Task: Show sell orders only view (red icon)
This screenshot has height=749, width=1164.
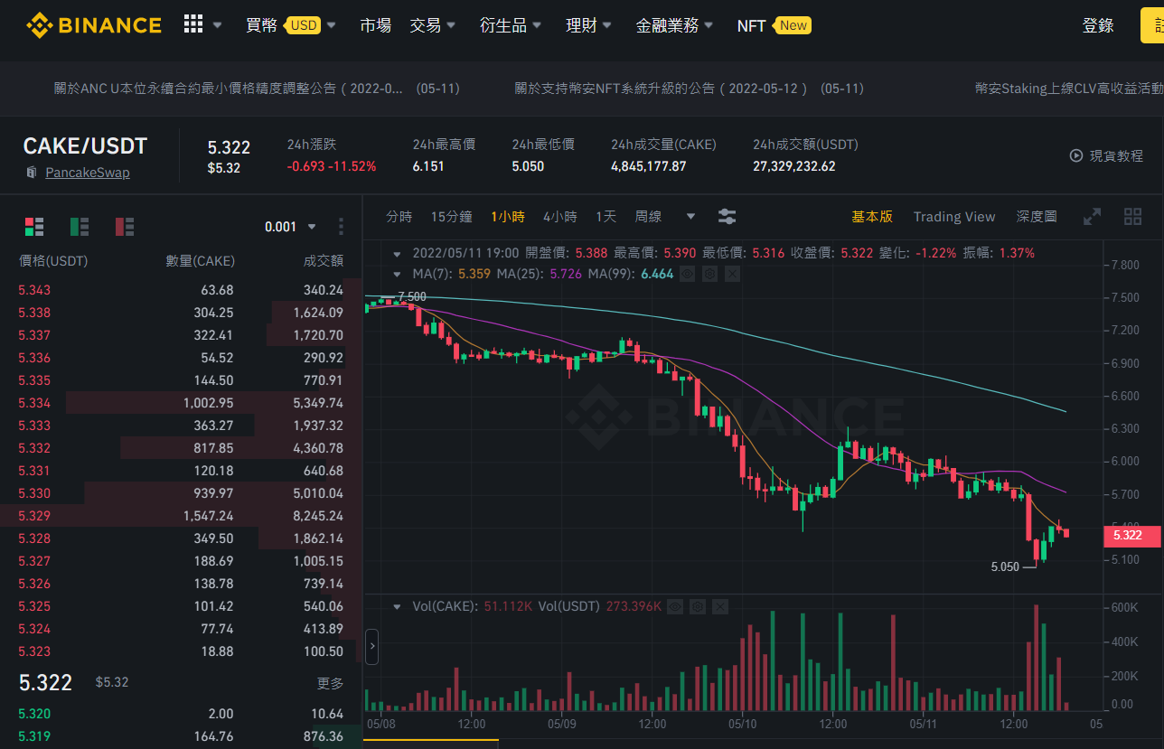Action: point(125,227)
